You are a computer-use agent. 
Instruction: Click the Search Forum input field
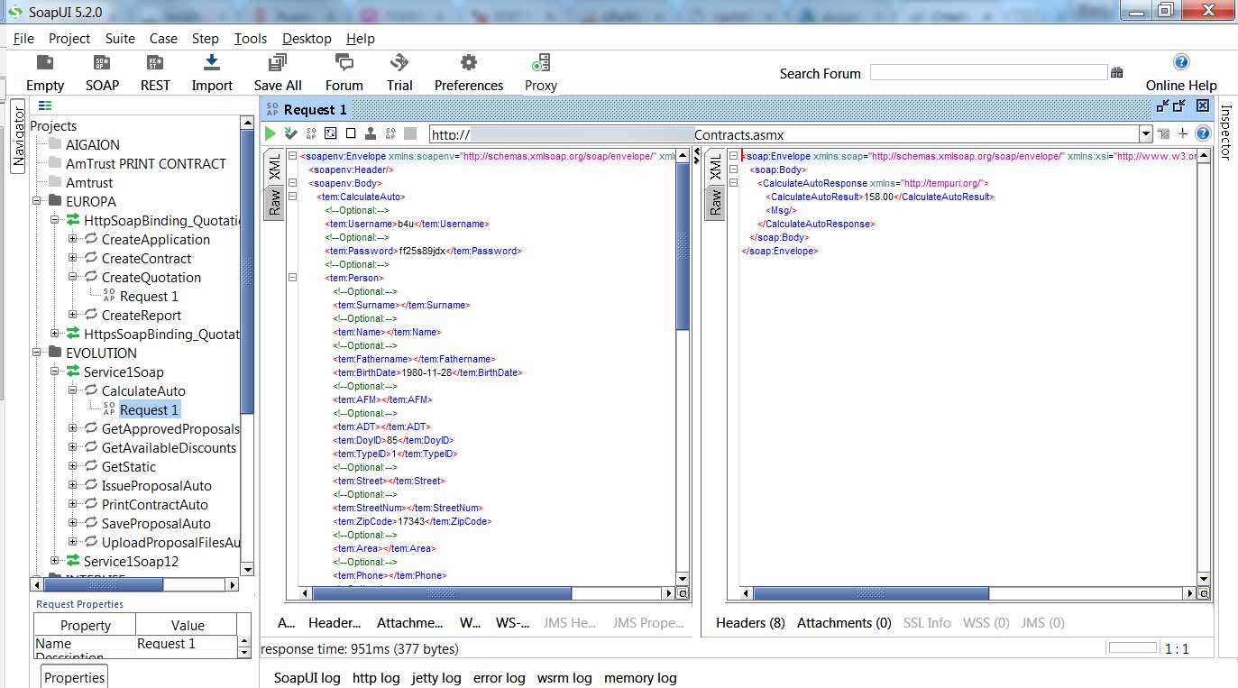point(988,73)
